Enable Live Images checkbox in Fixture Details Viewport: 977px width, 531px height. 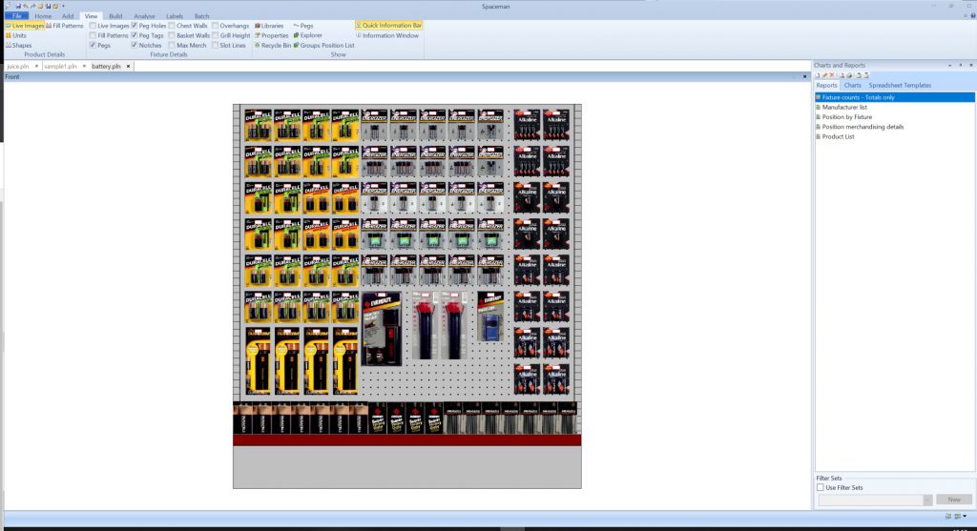(x=93, y=26)
